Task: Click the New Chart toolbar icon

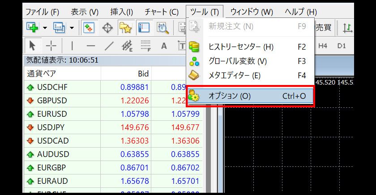Action: (x=32, y=28)
